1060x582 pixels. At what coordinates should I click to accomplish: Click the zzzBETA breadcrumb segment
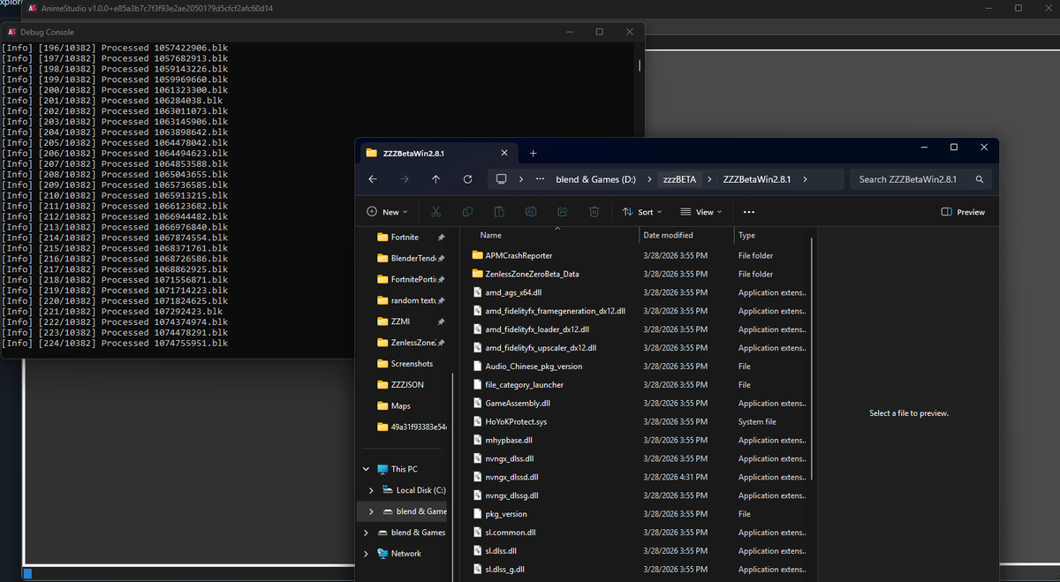tap(680, 179)
